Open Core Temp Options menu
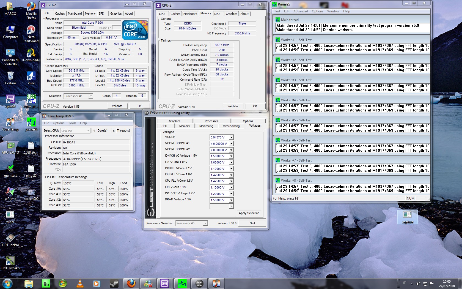This screenshot has width=462, height=289. [x=59, y=123]
